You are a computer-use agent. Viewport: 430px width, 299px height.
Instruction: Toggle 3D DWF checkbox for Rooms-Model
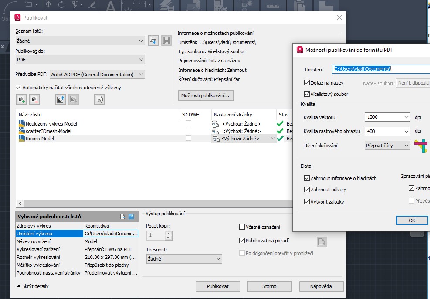click(188, 138)
